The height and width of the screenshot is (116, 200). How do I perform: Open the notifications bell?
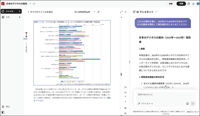[193, 4]
